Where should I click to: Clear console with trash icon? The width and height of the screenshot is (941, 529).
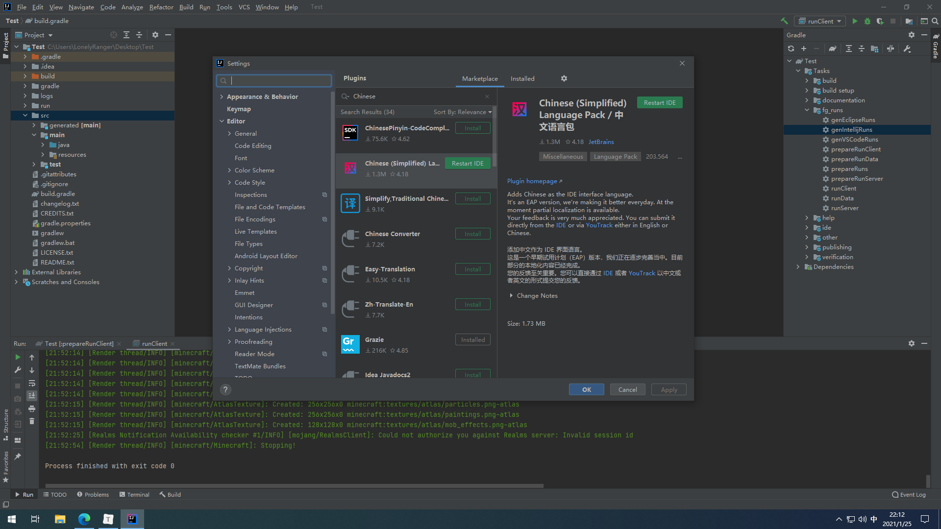click(x=32, y=421)
